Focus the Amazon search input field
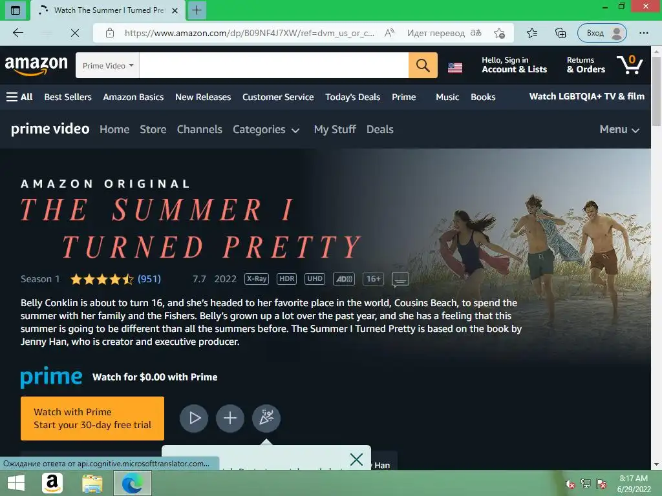Viewport: 662px width, 496px height. pos(273,65)
